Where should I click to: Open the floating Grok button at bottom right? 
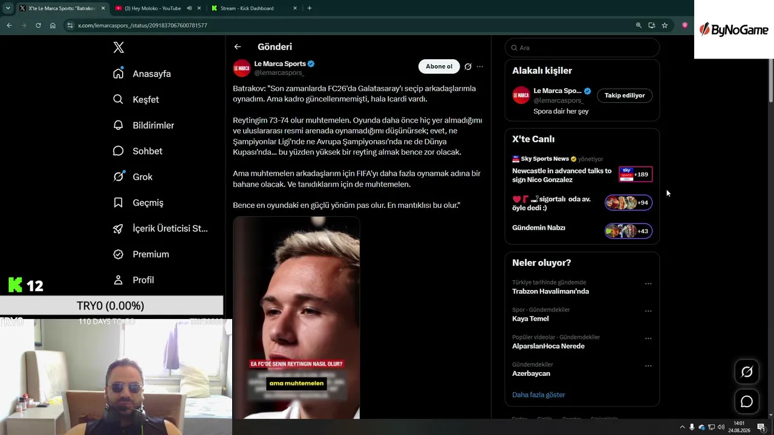point(747,372)
